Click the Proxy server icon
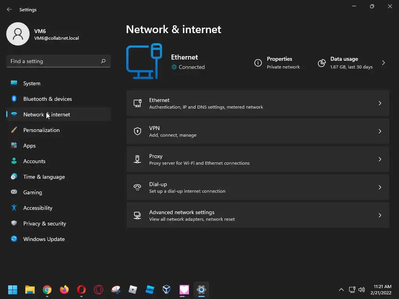399x299 pixels. 137,159
